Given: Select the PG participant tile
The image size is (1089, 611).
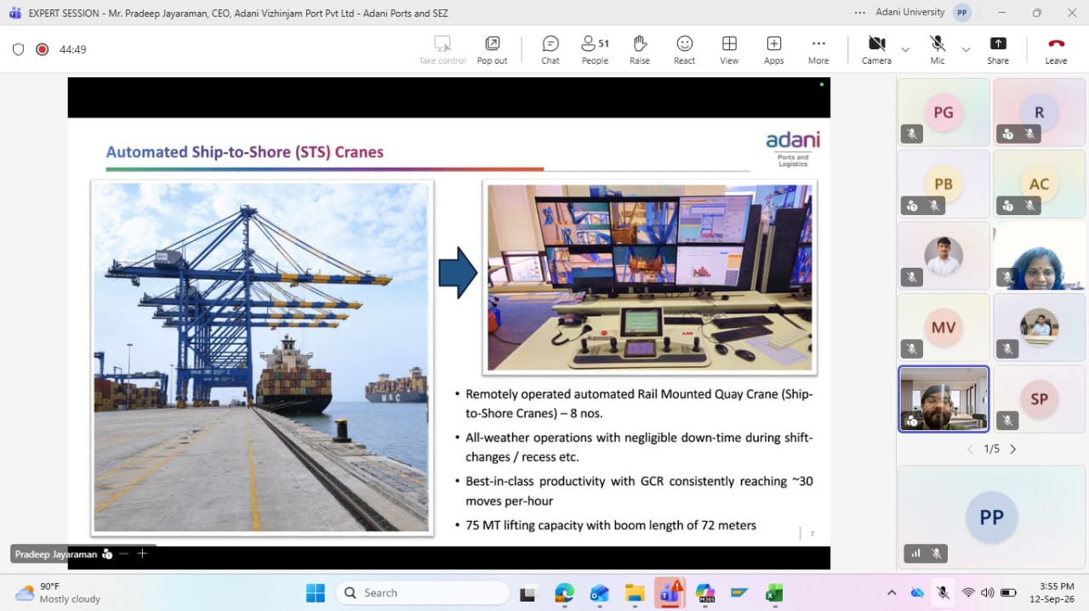Looking at the screenshot, I should (944, 112).
